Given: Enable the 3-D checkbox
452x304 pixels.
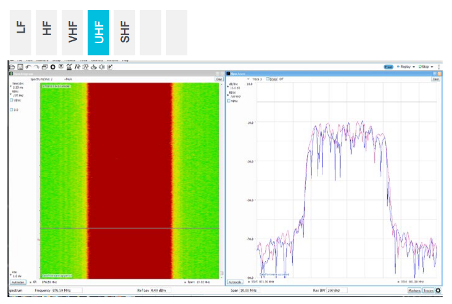Looking at the screenshot, I should (12, 110).
